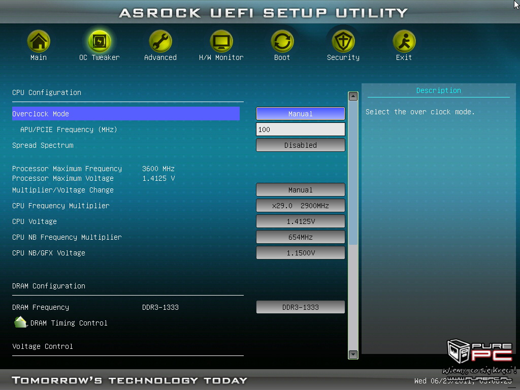Click the DRAM Configuration section heading
This screenshot has height=390, width=520.
[x=49, y=286]
